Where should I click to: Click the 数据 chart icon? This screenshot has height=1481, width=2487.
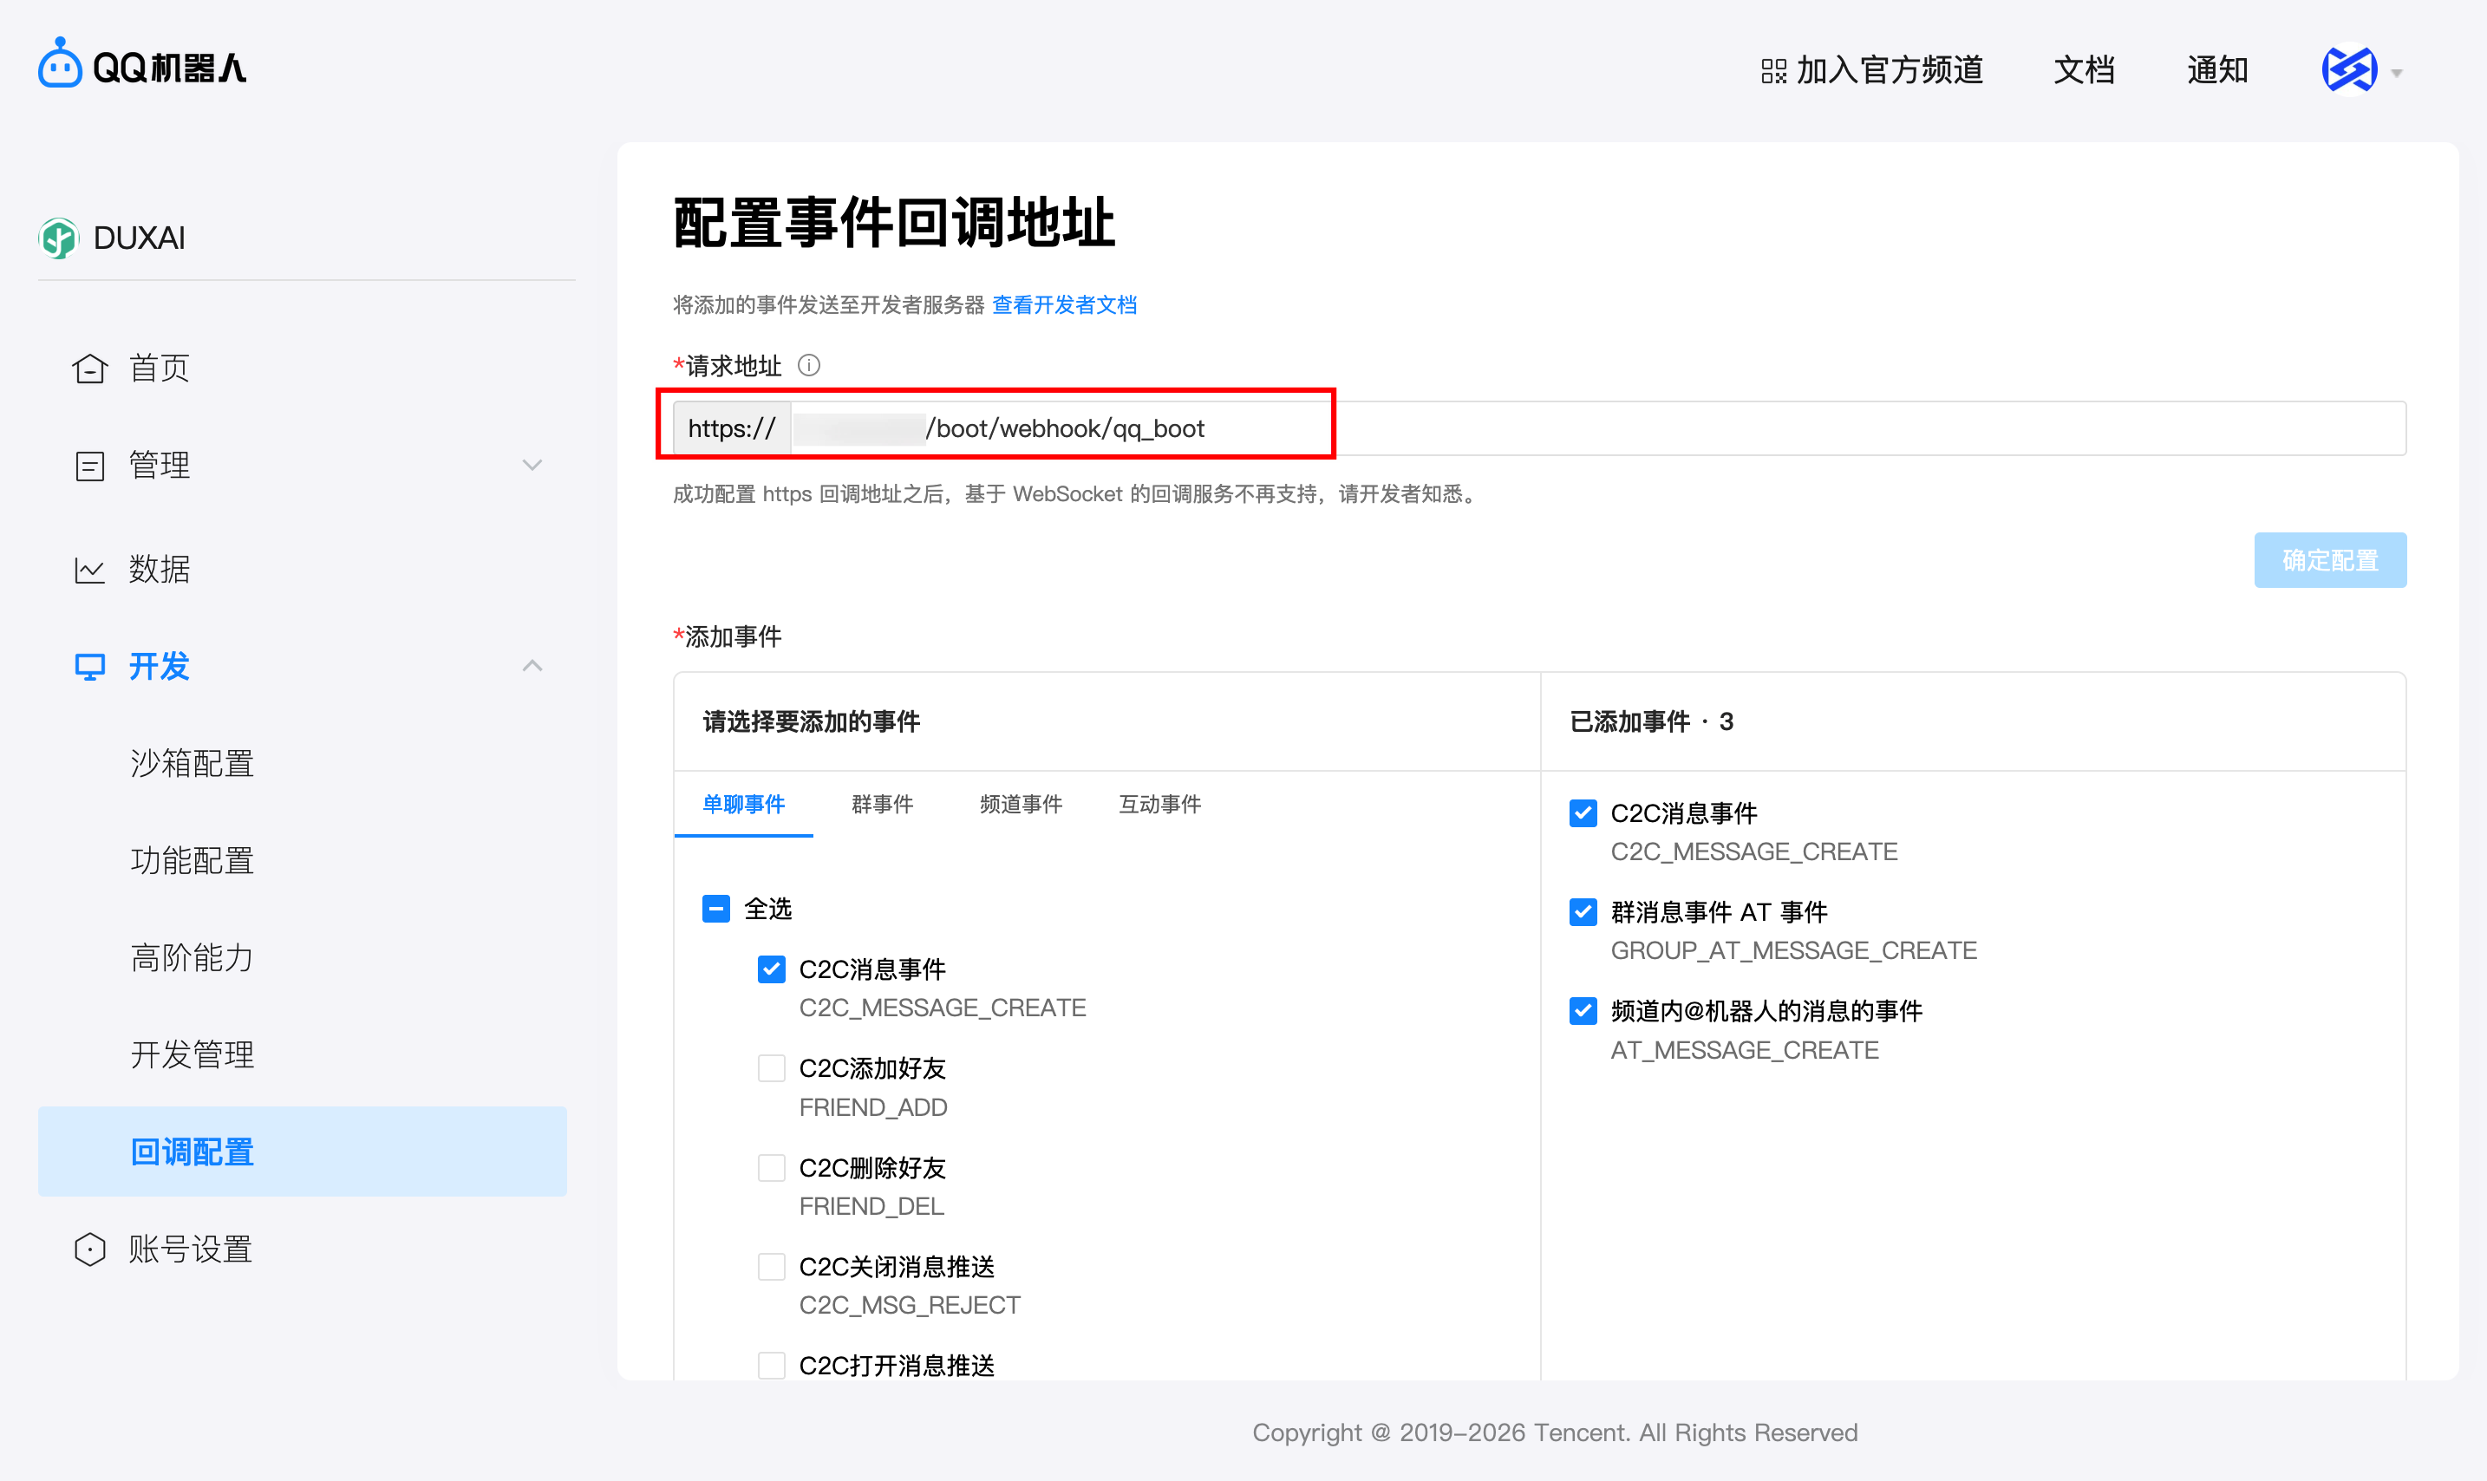click(90, 568)
